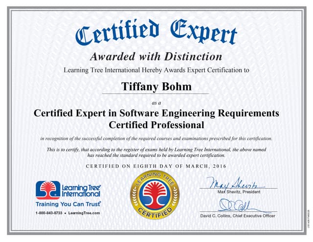Click the "David C. Collins, Chief Executive Officer" text
The image size is (313, 242).
click(x=238, y=216)
